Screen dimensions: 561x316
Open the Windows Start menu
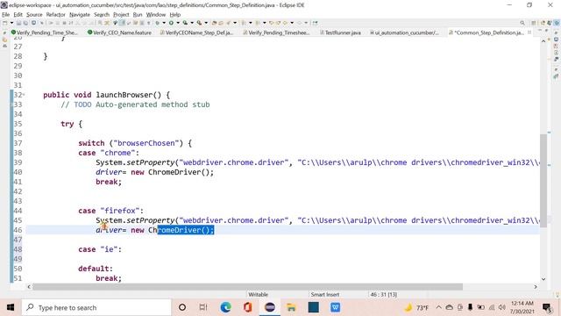11,307
